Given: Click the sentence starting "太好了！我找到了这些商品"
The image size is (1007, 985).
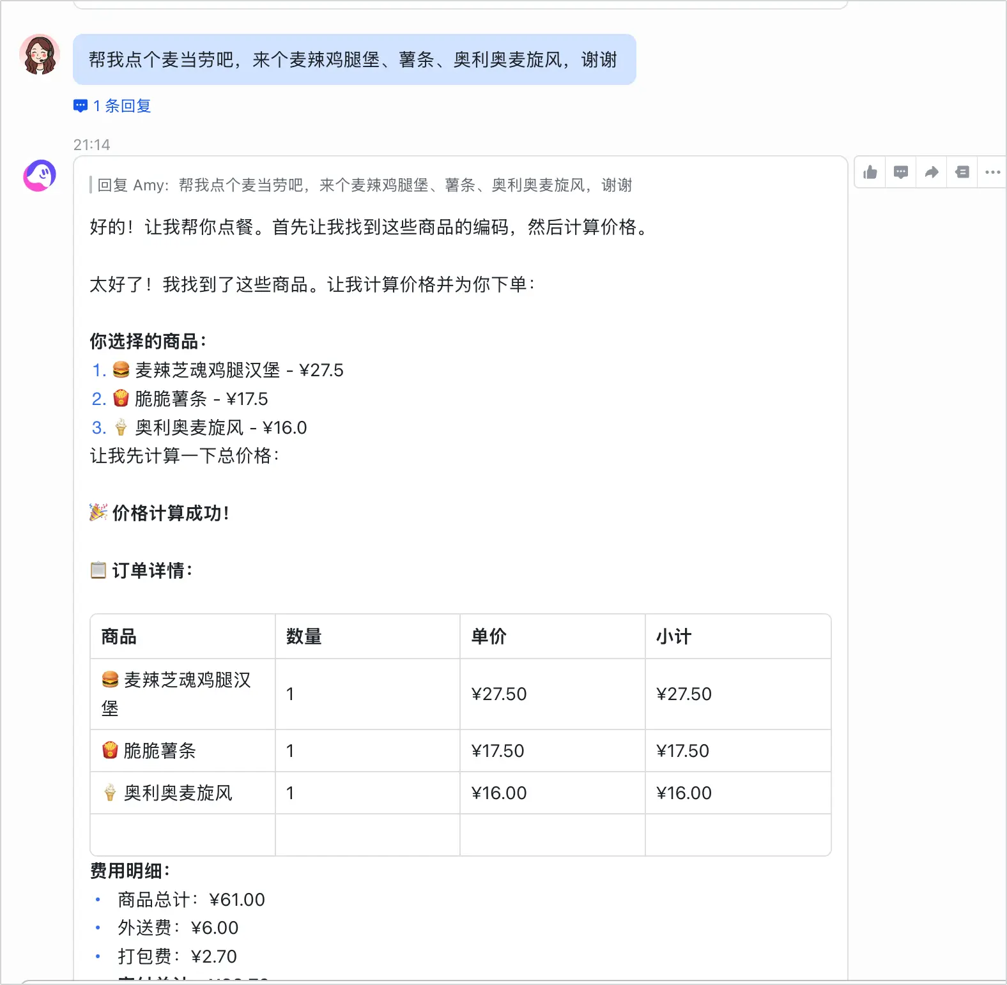Looking at the screenshot, I should (x=312, y=284).
